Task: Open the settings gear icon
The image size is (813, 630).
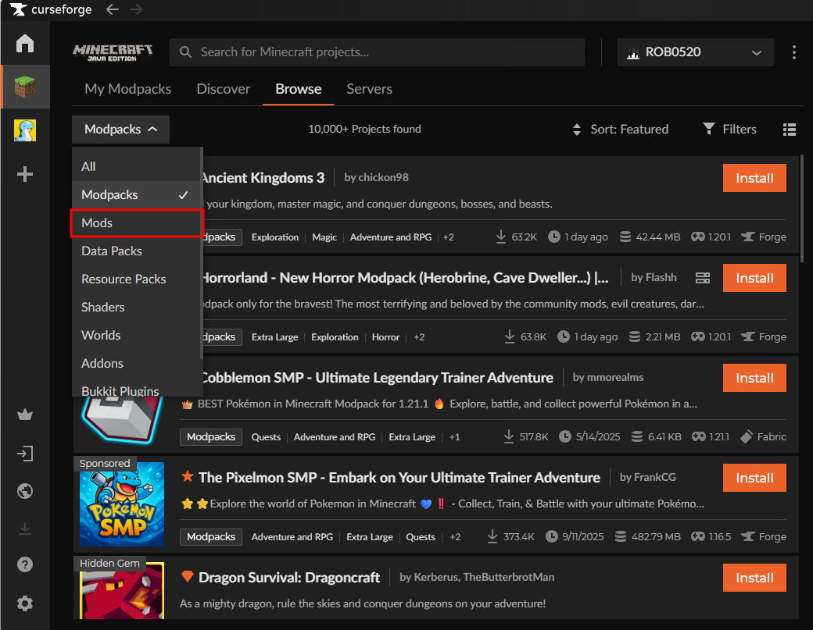Action: coord(25,603)
